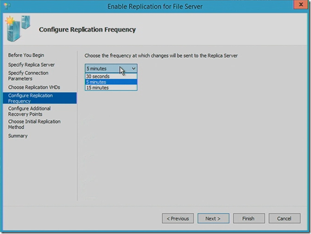This screenshot has height=234, width=311.
Task: Jump to Specify Connection Parameters step
Action: [28, 76]
